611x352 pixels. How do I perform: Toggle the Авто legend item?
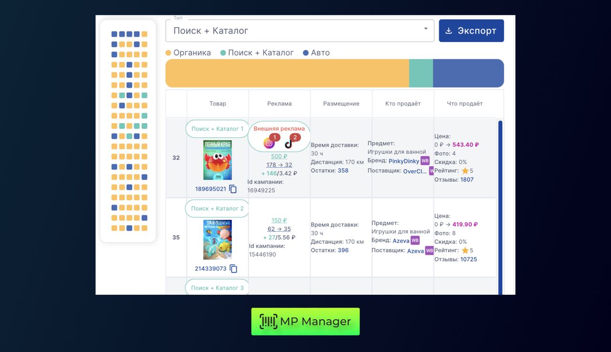pos(316,53)
